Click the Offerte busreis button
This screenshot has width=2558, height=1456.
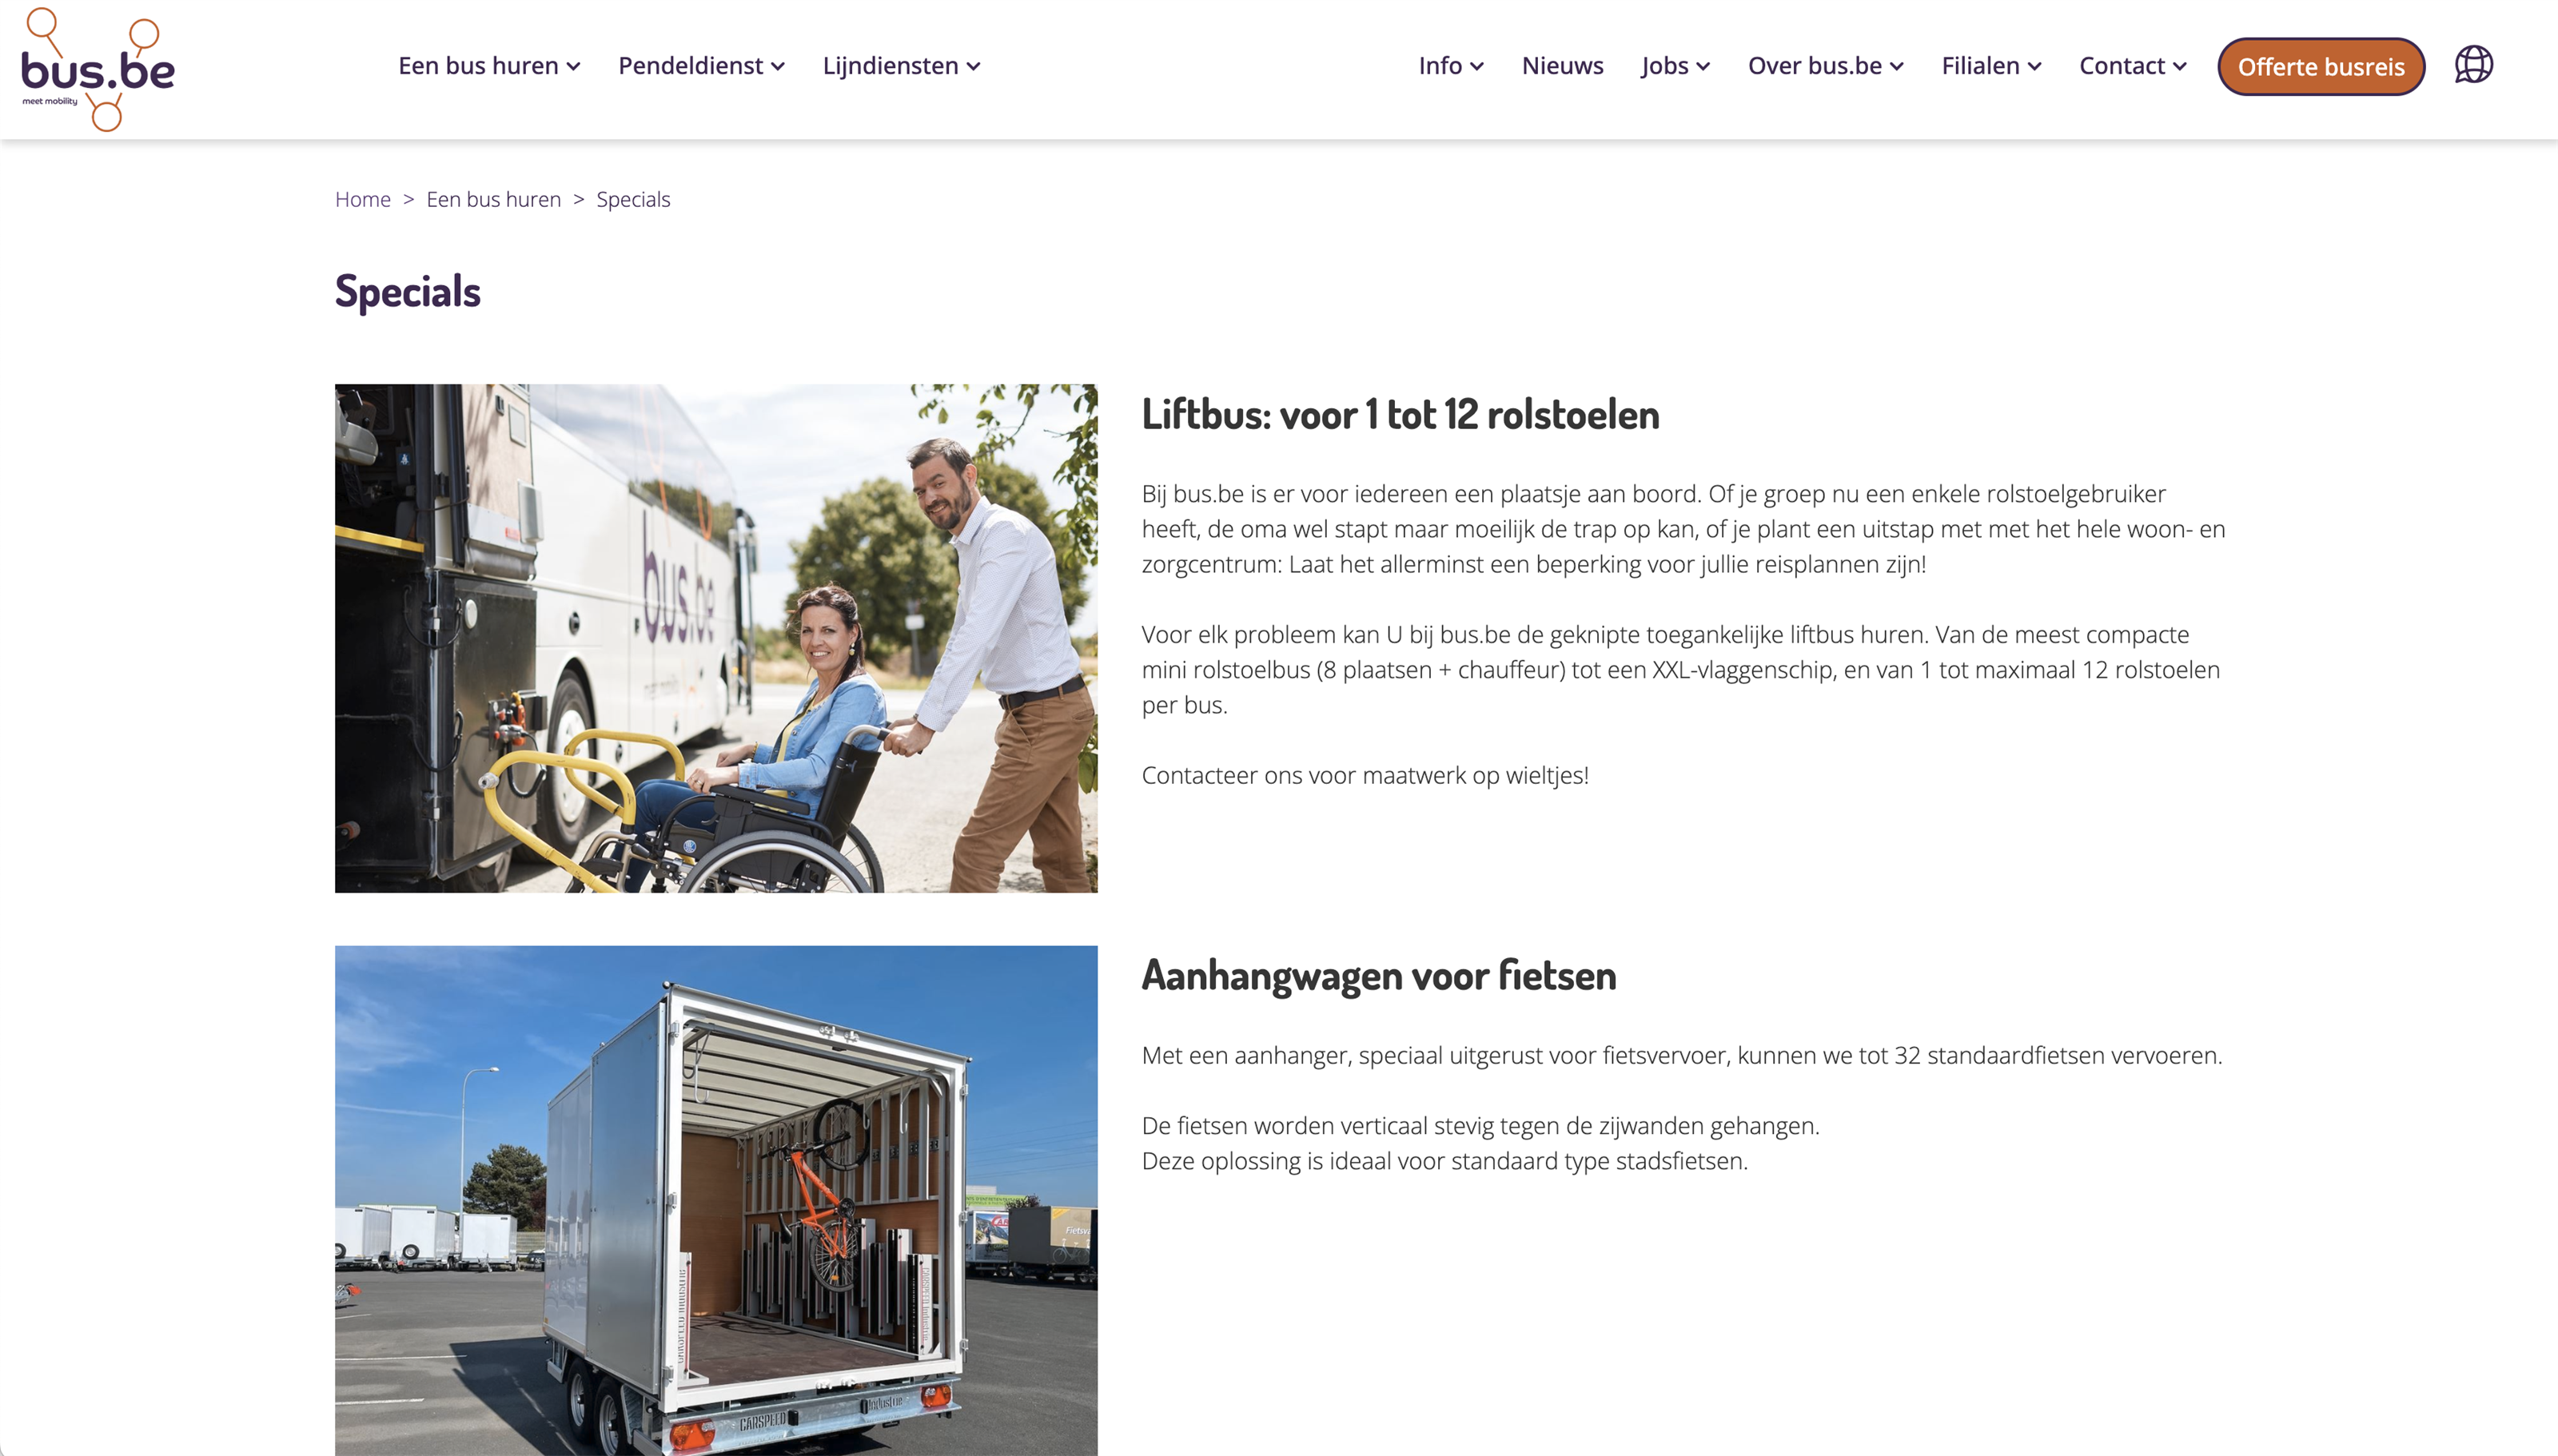pos(2320,67)
